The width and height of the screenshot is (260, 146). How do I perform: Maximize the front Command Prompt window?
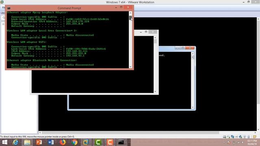[121, 7]
